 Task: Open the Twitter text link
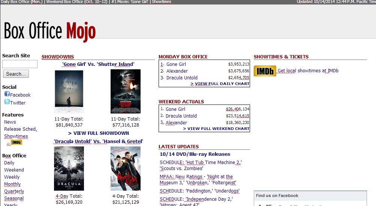pos(18,103)
